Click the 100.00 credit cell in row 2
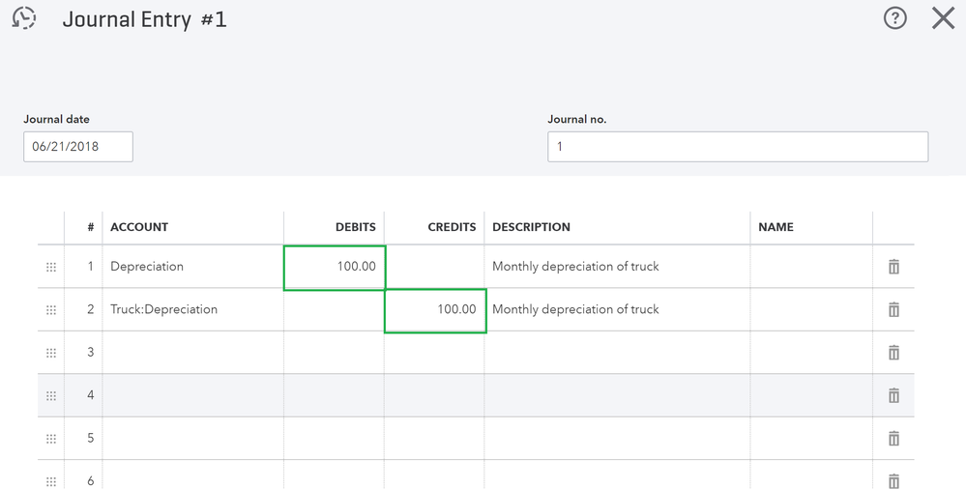The image size is (966, 489). tap(435, 310)
